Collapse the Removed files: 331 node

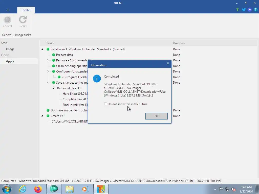[53, 88]
